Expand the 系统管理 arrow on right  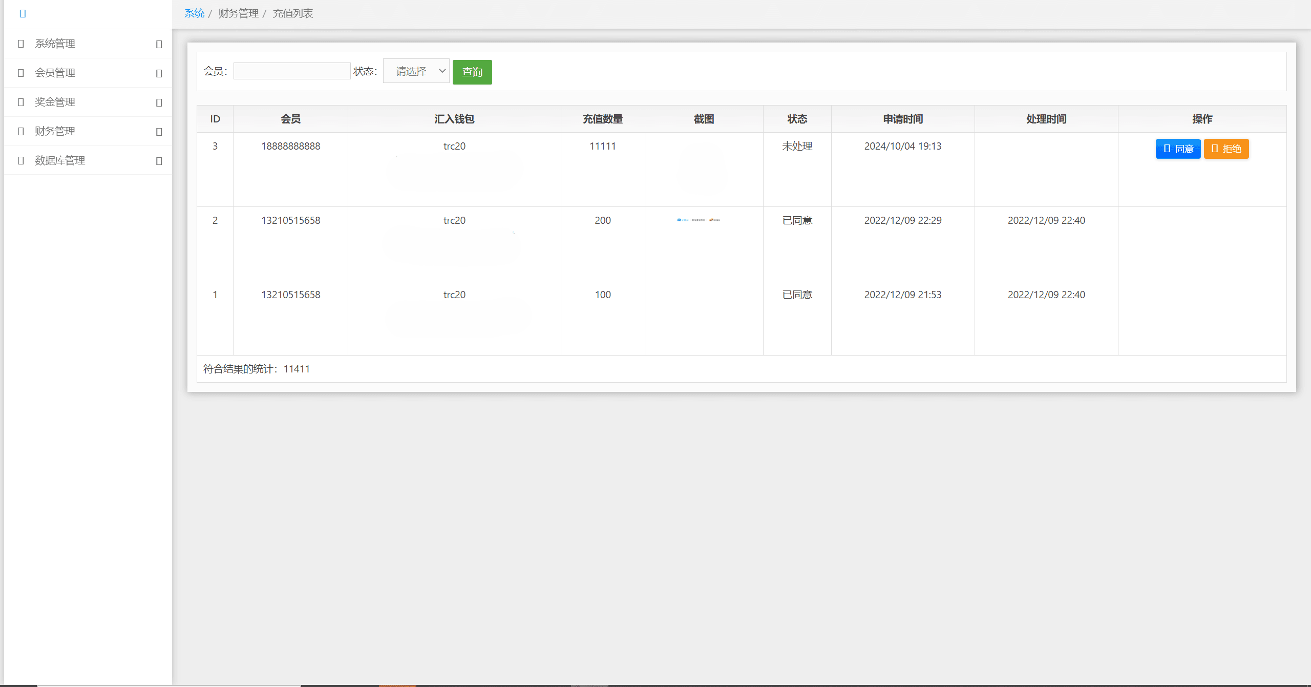click(x=159, y=45)
